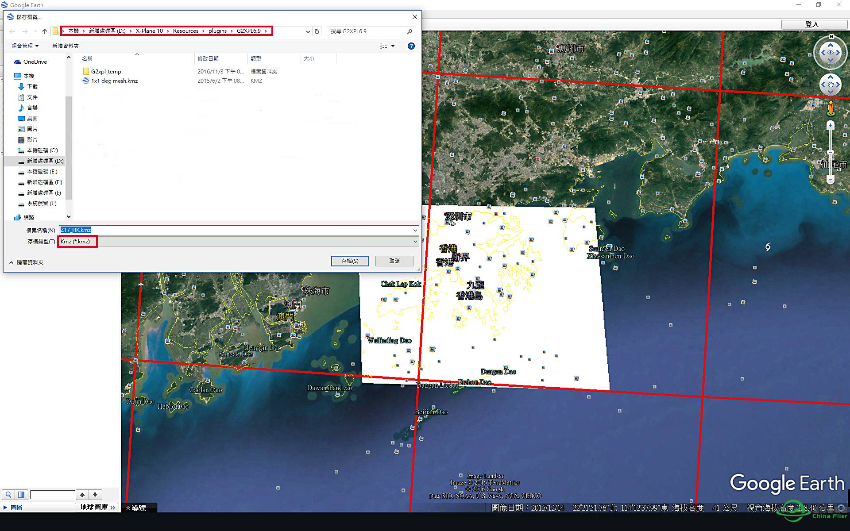Open the 下載 folder
This screenshot has height=531, width=850.
click(x=28, y=87)
